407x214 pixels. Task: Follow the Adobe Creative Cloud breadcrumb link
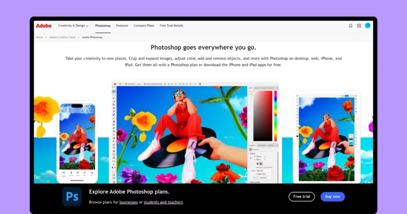tap(62, 37)
